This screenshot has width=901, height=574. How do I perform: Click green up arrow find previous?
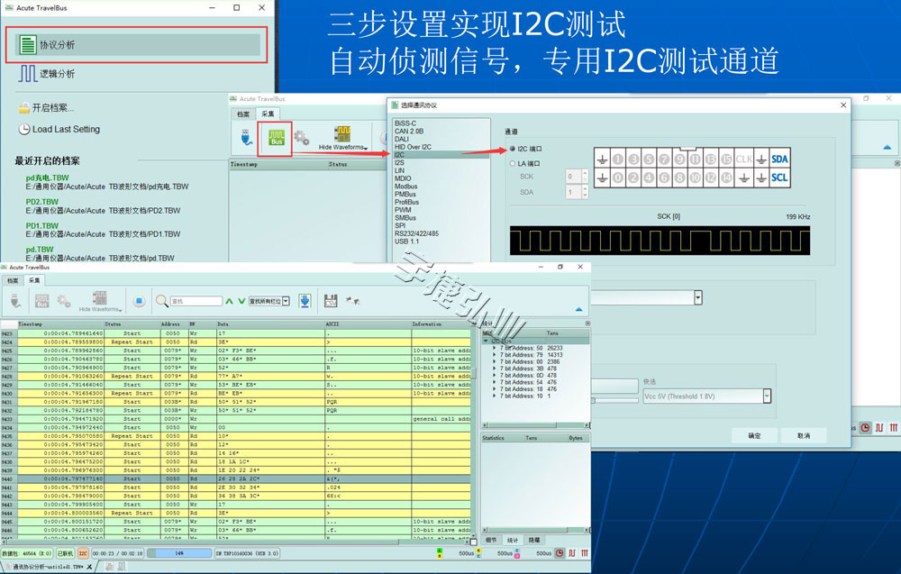click(229, 301)
